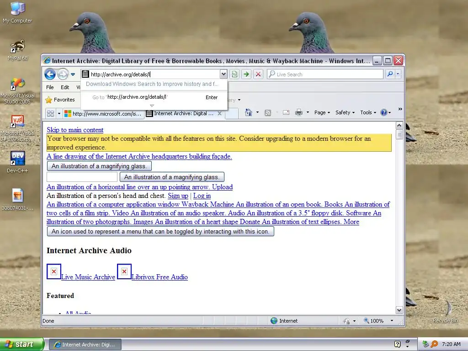
Task: Open My Computer desktop icon
Action: [x=17, y=12]
